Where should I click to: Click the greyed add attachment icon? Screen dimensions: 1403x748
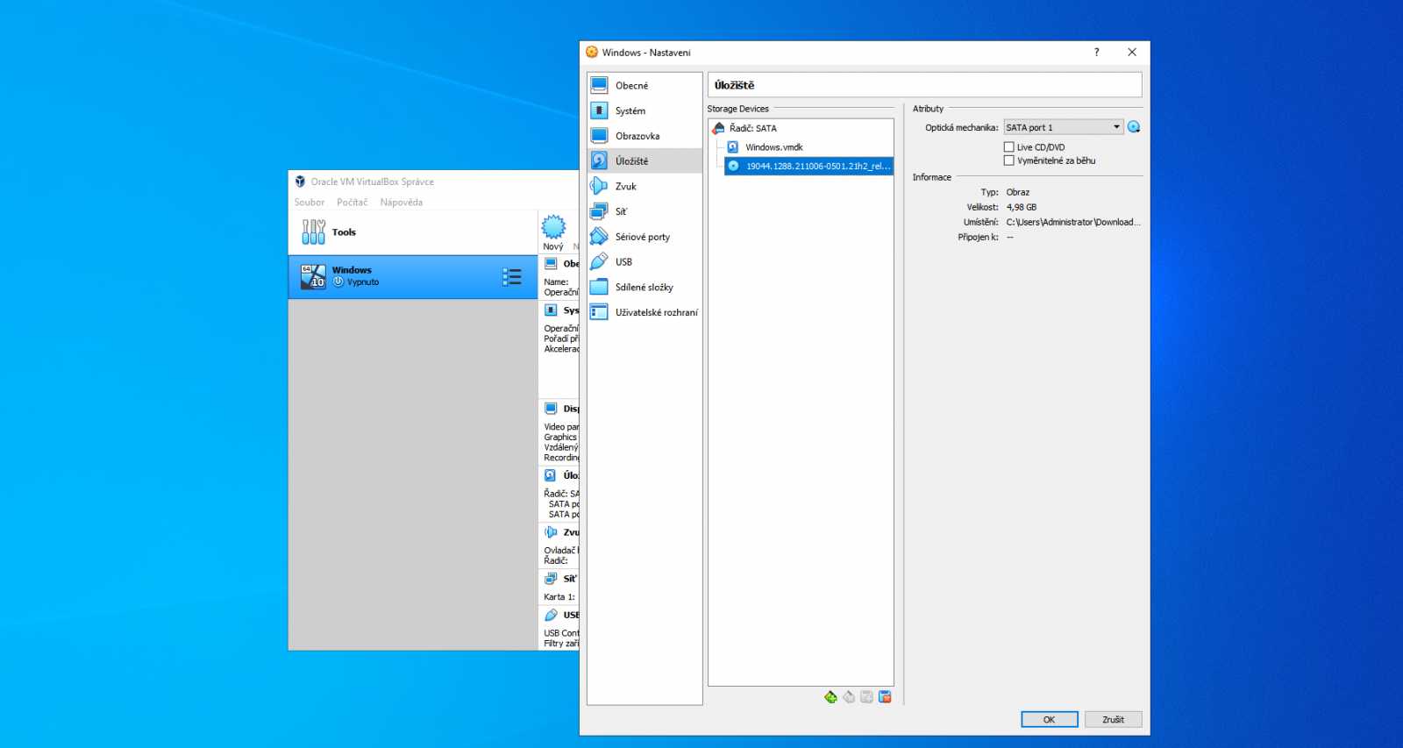point(867,697)
